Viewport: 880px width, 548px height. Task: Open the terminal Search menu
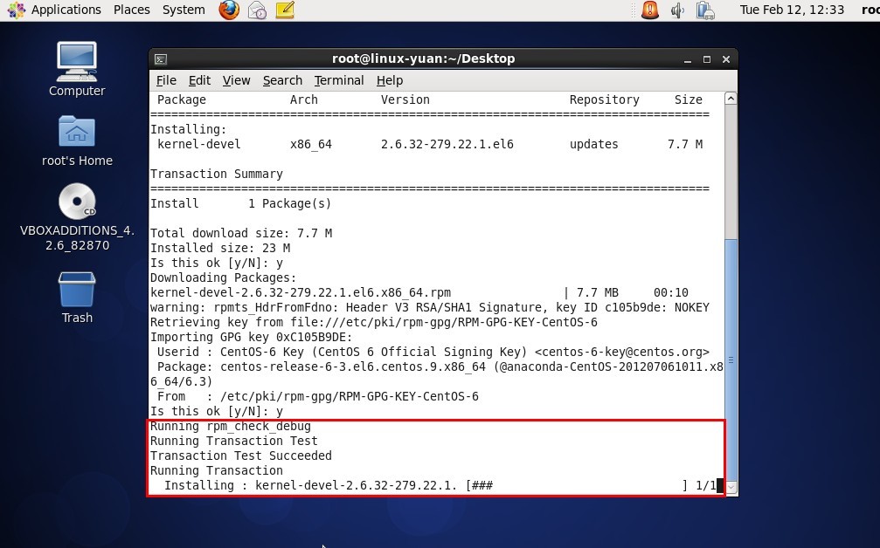click(x=282, y=80)
